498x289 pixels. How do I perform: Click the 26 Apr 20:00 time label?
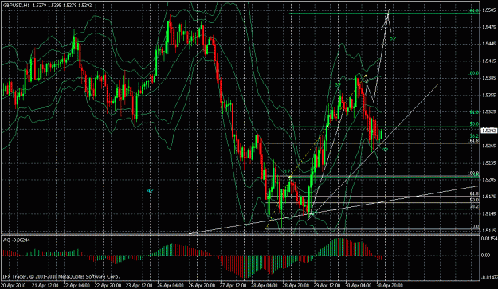202,285
